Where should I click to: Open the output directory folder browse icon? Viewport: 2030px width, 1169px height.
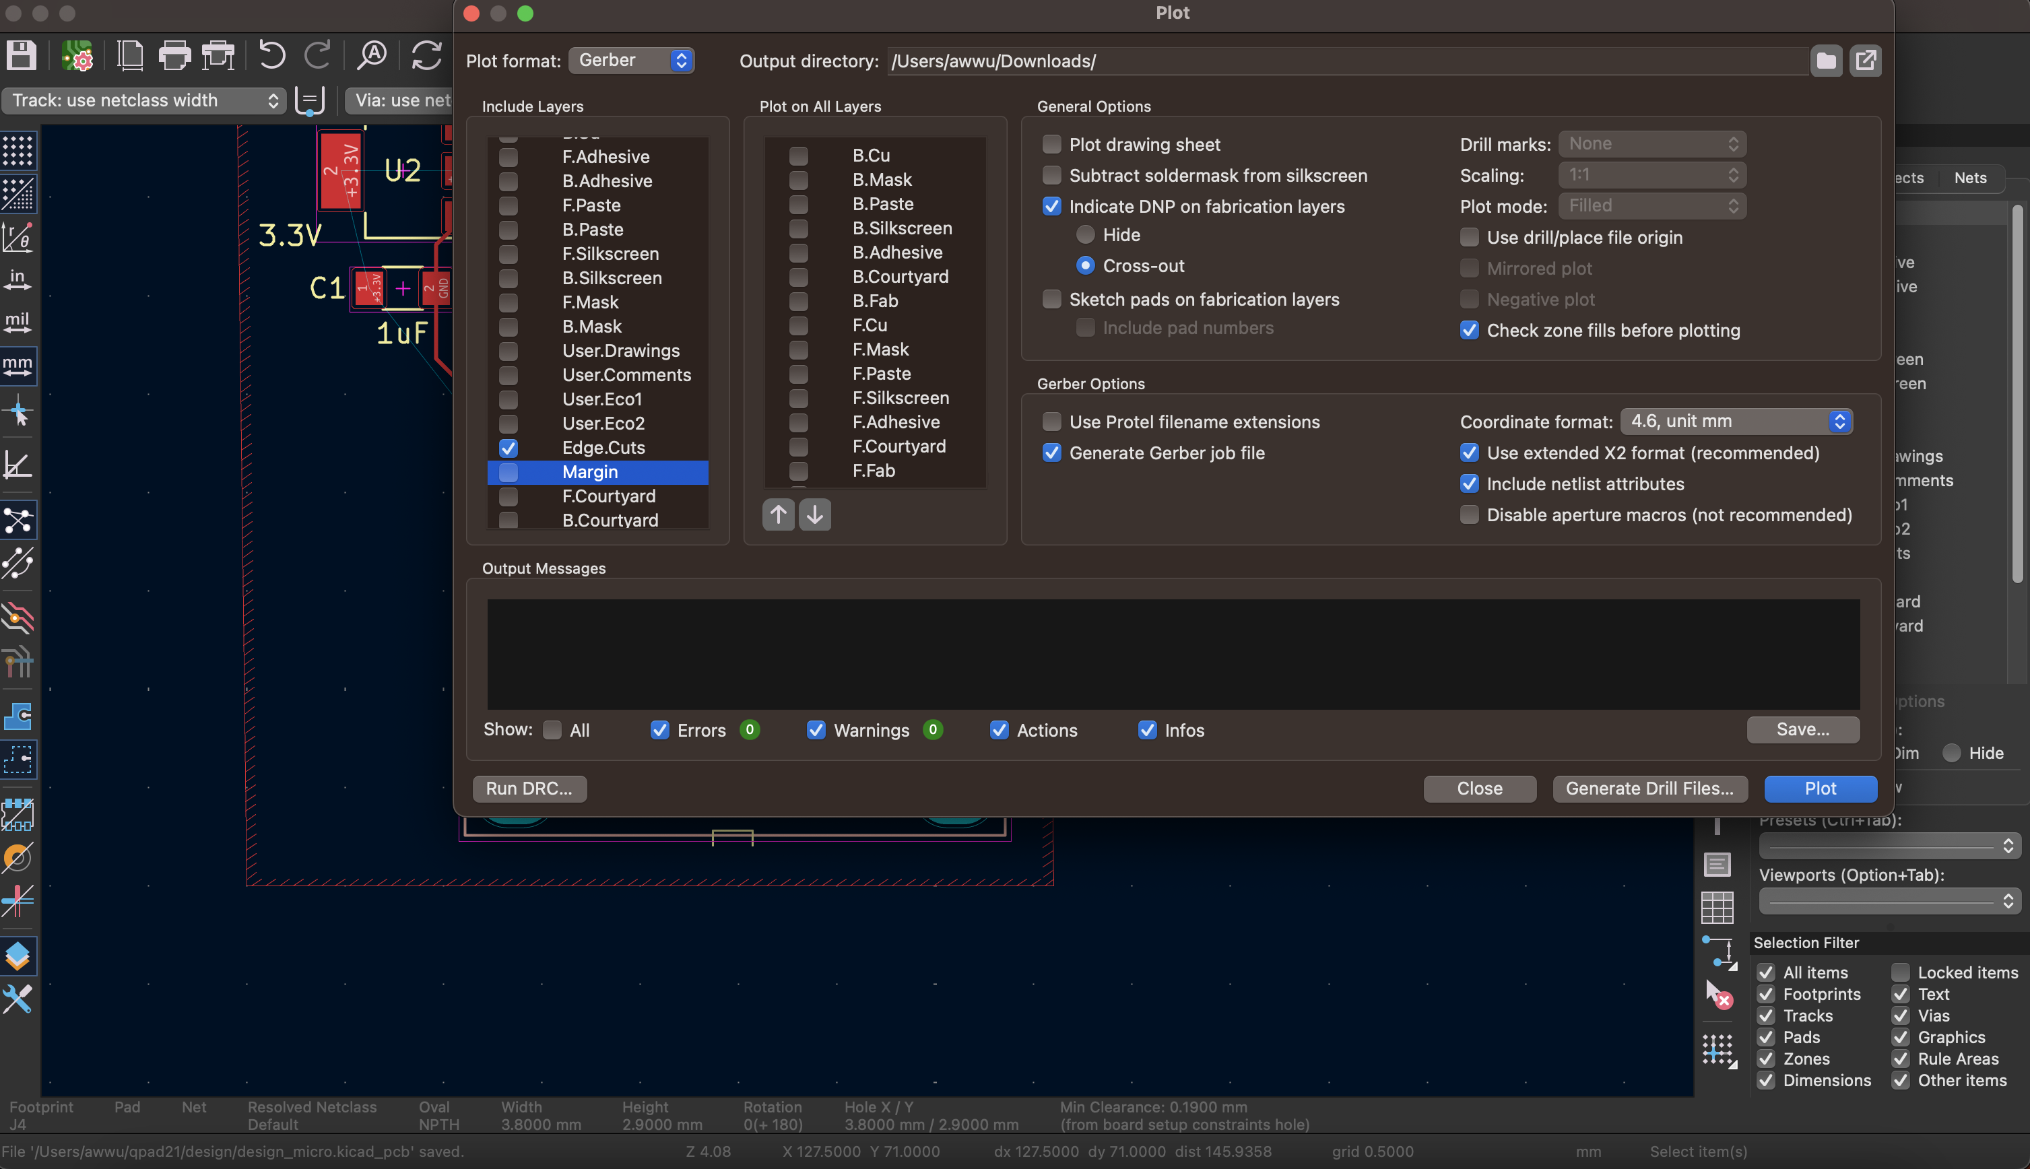click(1826, 60)
